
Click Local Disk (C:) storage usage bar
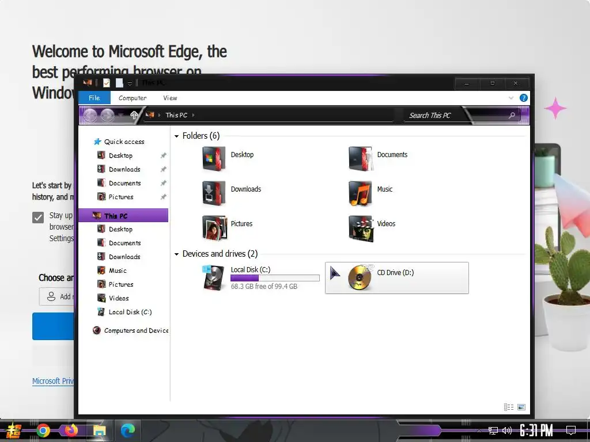(275, 278)
